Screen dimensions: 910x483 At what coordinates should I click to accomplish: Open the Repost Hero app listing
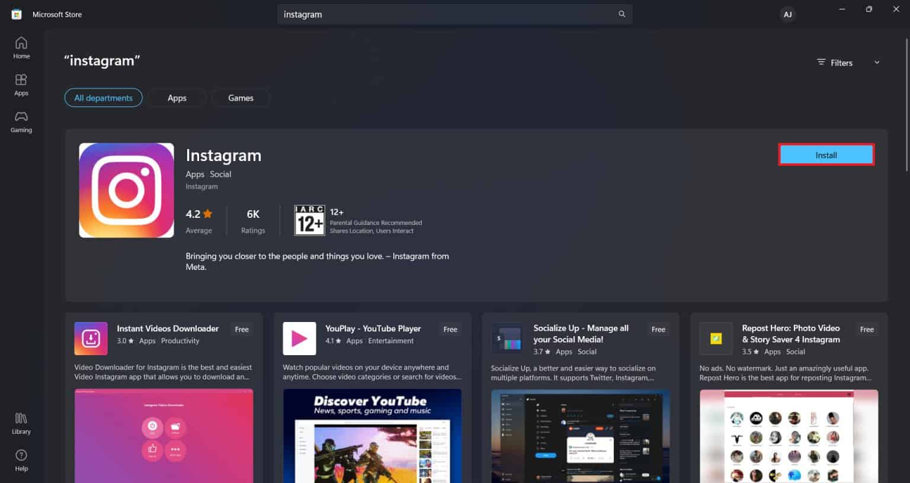pos(791,333)
